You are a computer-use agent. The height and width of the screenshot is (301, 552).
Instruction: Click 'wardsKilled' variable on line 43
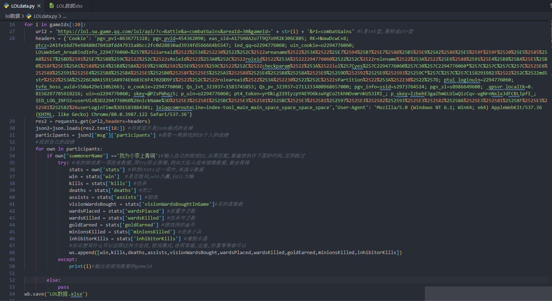(84, 218)
